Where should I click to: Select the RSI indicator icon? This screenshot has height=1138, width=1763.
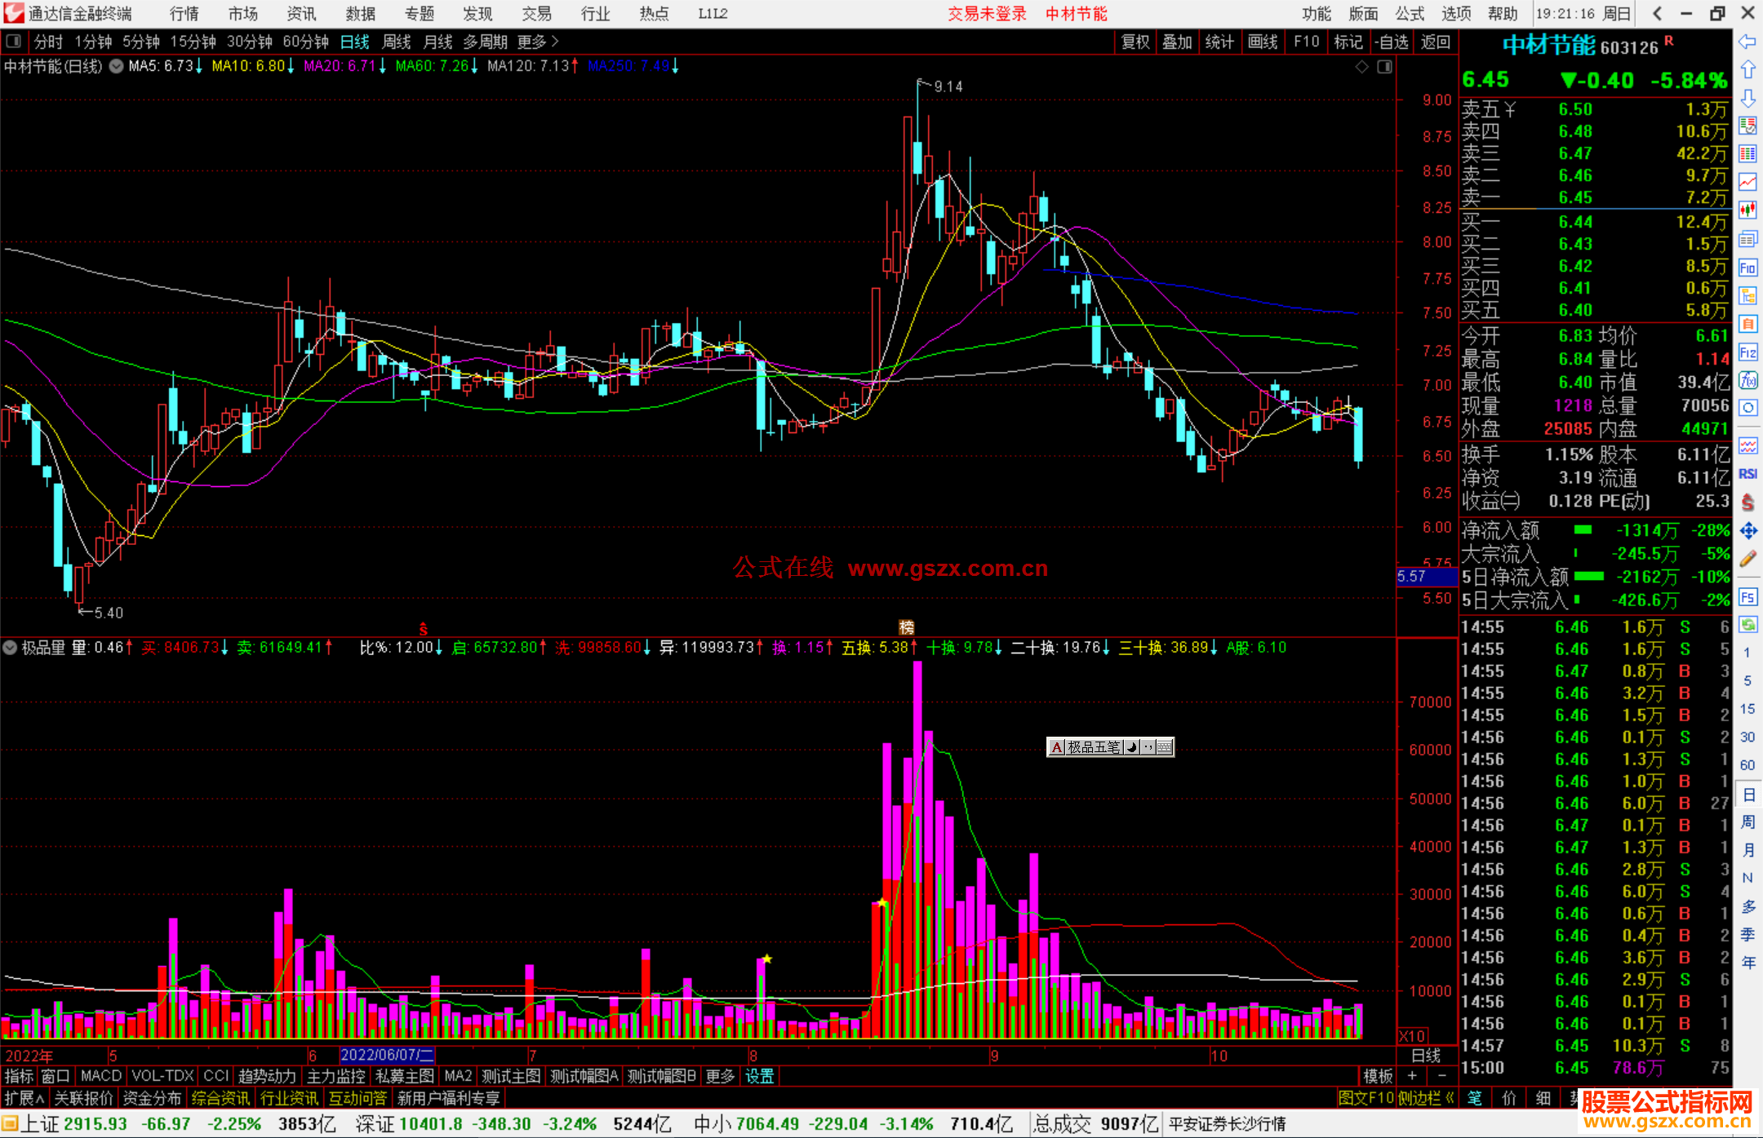(x=1747, y=474)
